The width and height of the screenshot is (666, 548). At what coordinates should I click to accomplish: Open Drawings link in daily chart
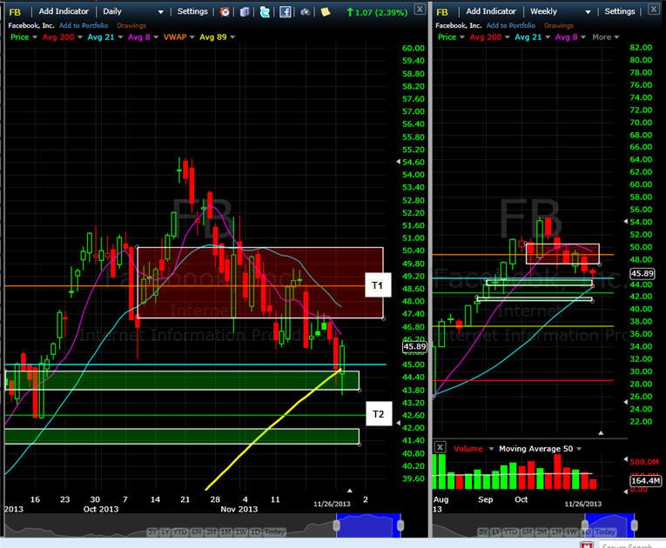point(131,25)
